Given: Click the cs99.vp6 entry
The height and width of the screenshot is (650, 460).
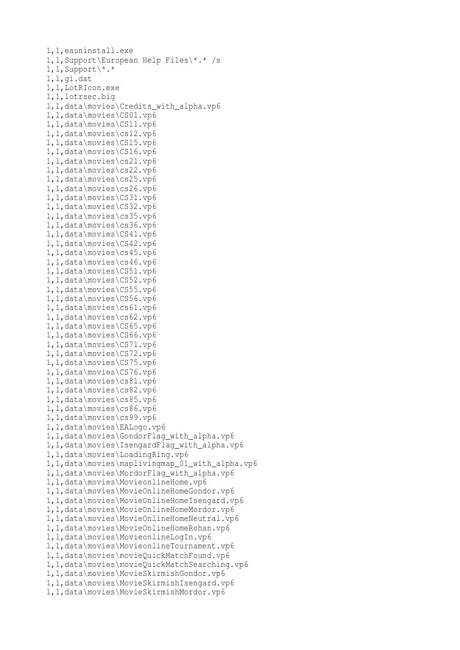Looking at the screenshot, I should [x=101, y=417].
